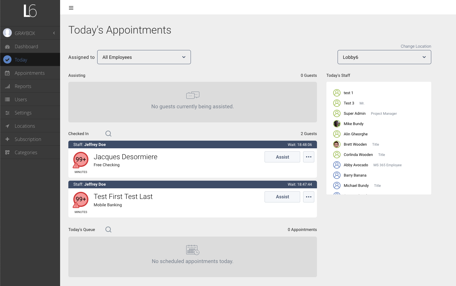Collapse the GRAYBOX sidebar chevron
The height and width of the screenshot is (286, 456).
54,33
